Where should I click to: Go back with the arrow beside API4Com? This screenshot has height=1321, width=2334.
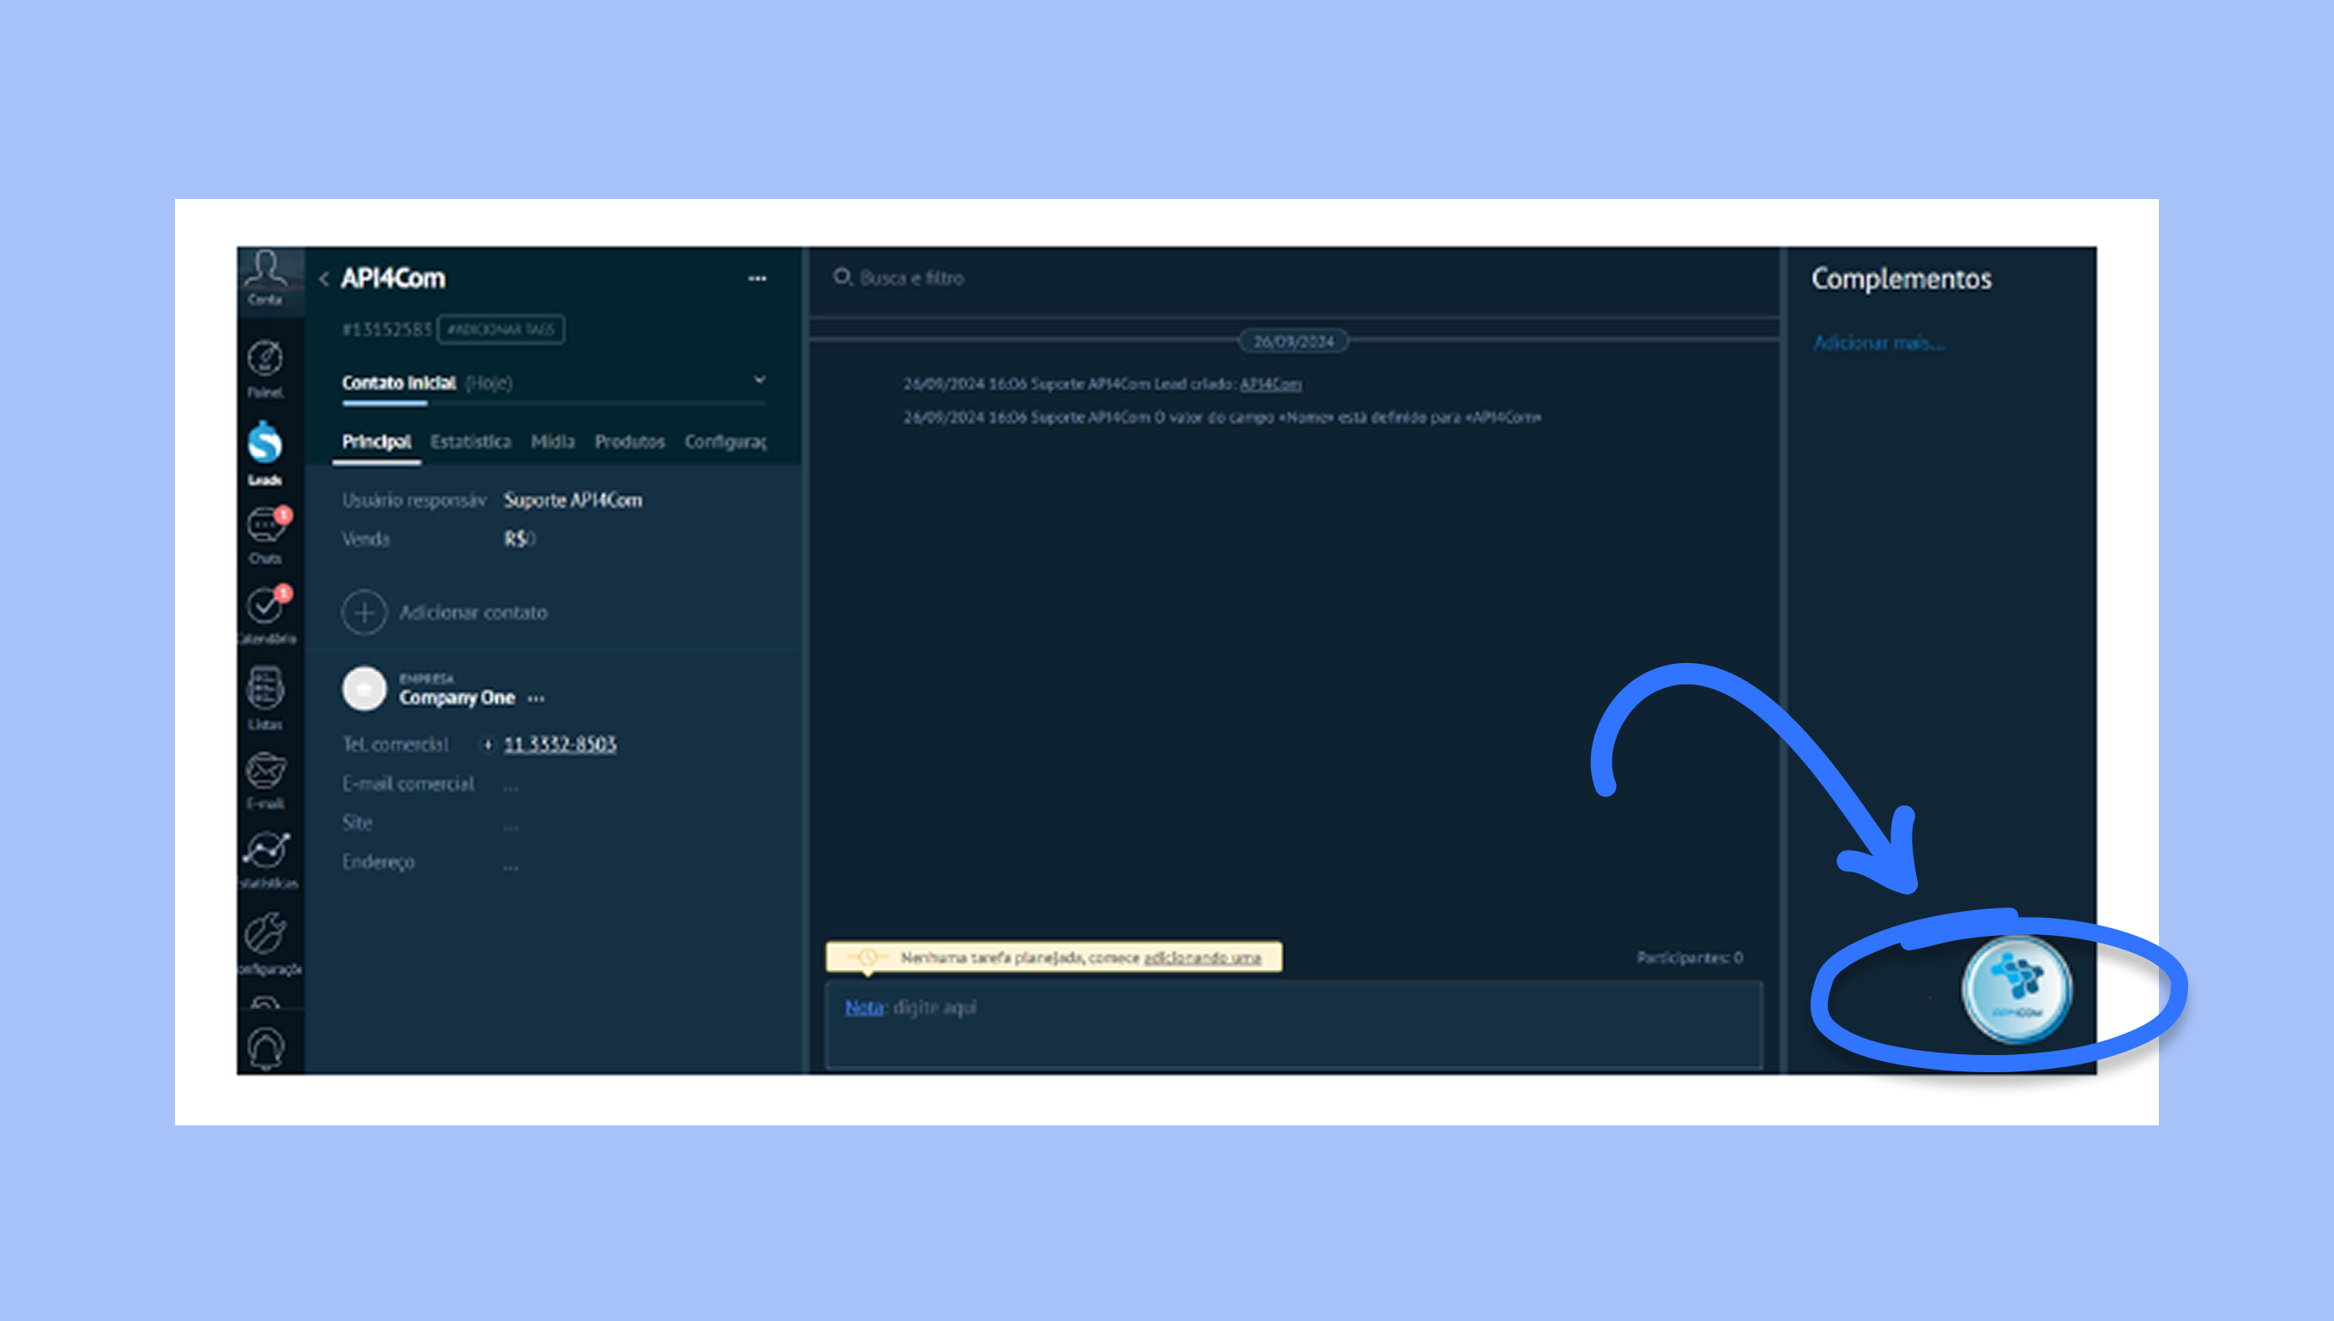[x=323, y=279]
